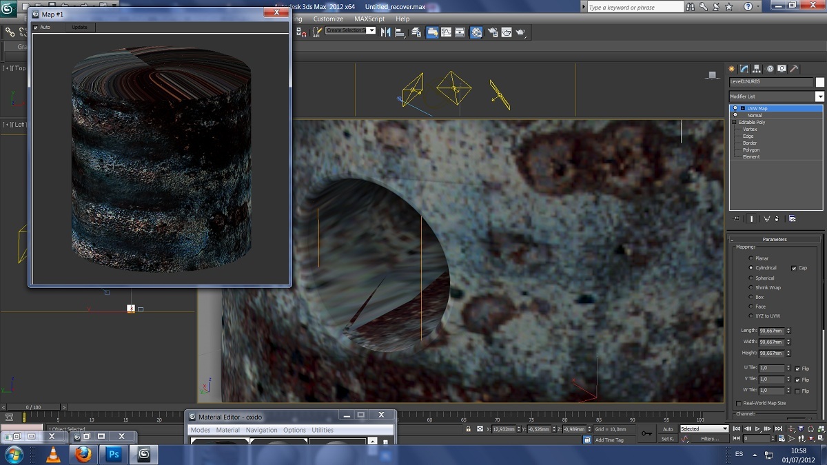
Task: Click the Selection Lock toggle padlock icon
Action: click(469, 429)
